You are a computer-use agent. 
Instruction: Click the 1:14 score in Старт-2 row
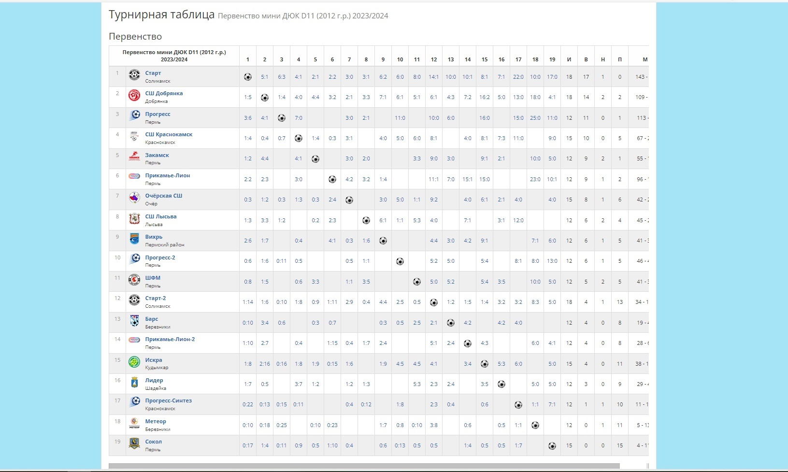coord(248,302)
